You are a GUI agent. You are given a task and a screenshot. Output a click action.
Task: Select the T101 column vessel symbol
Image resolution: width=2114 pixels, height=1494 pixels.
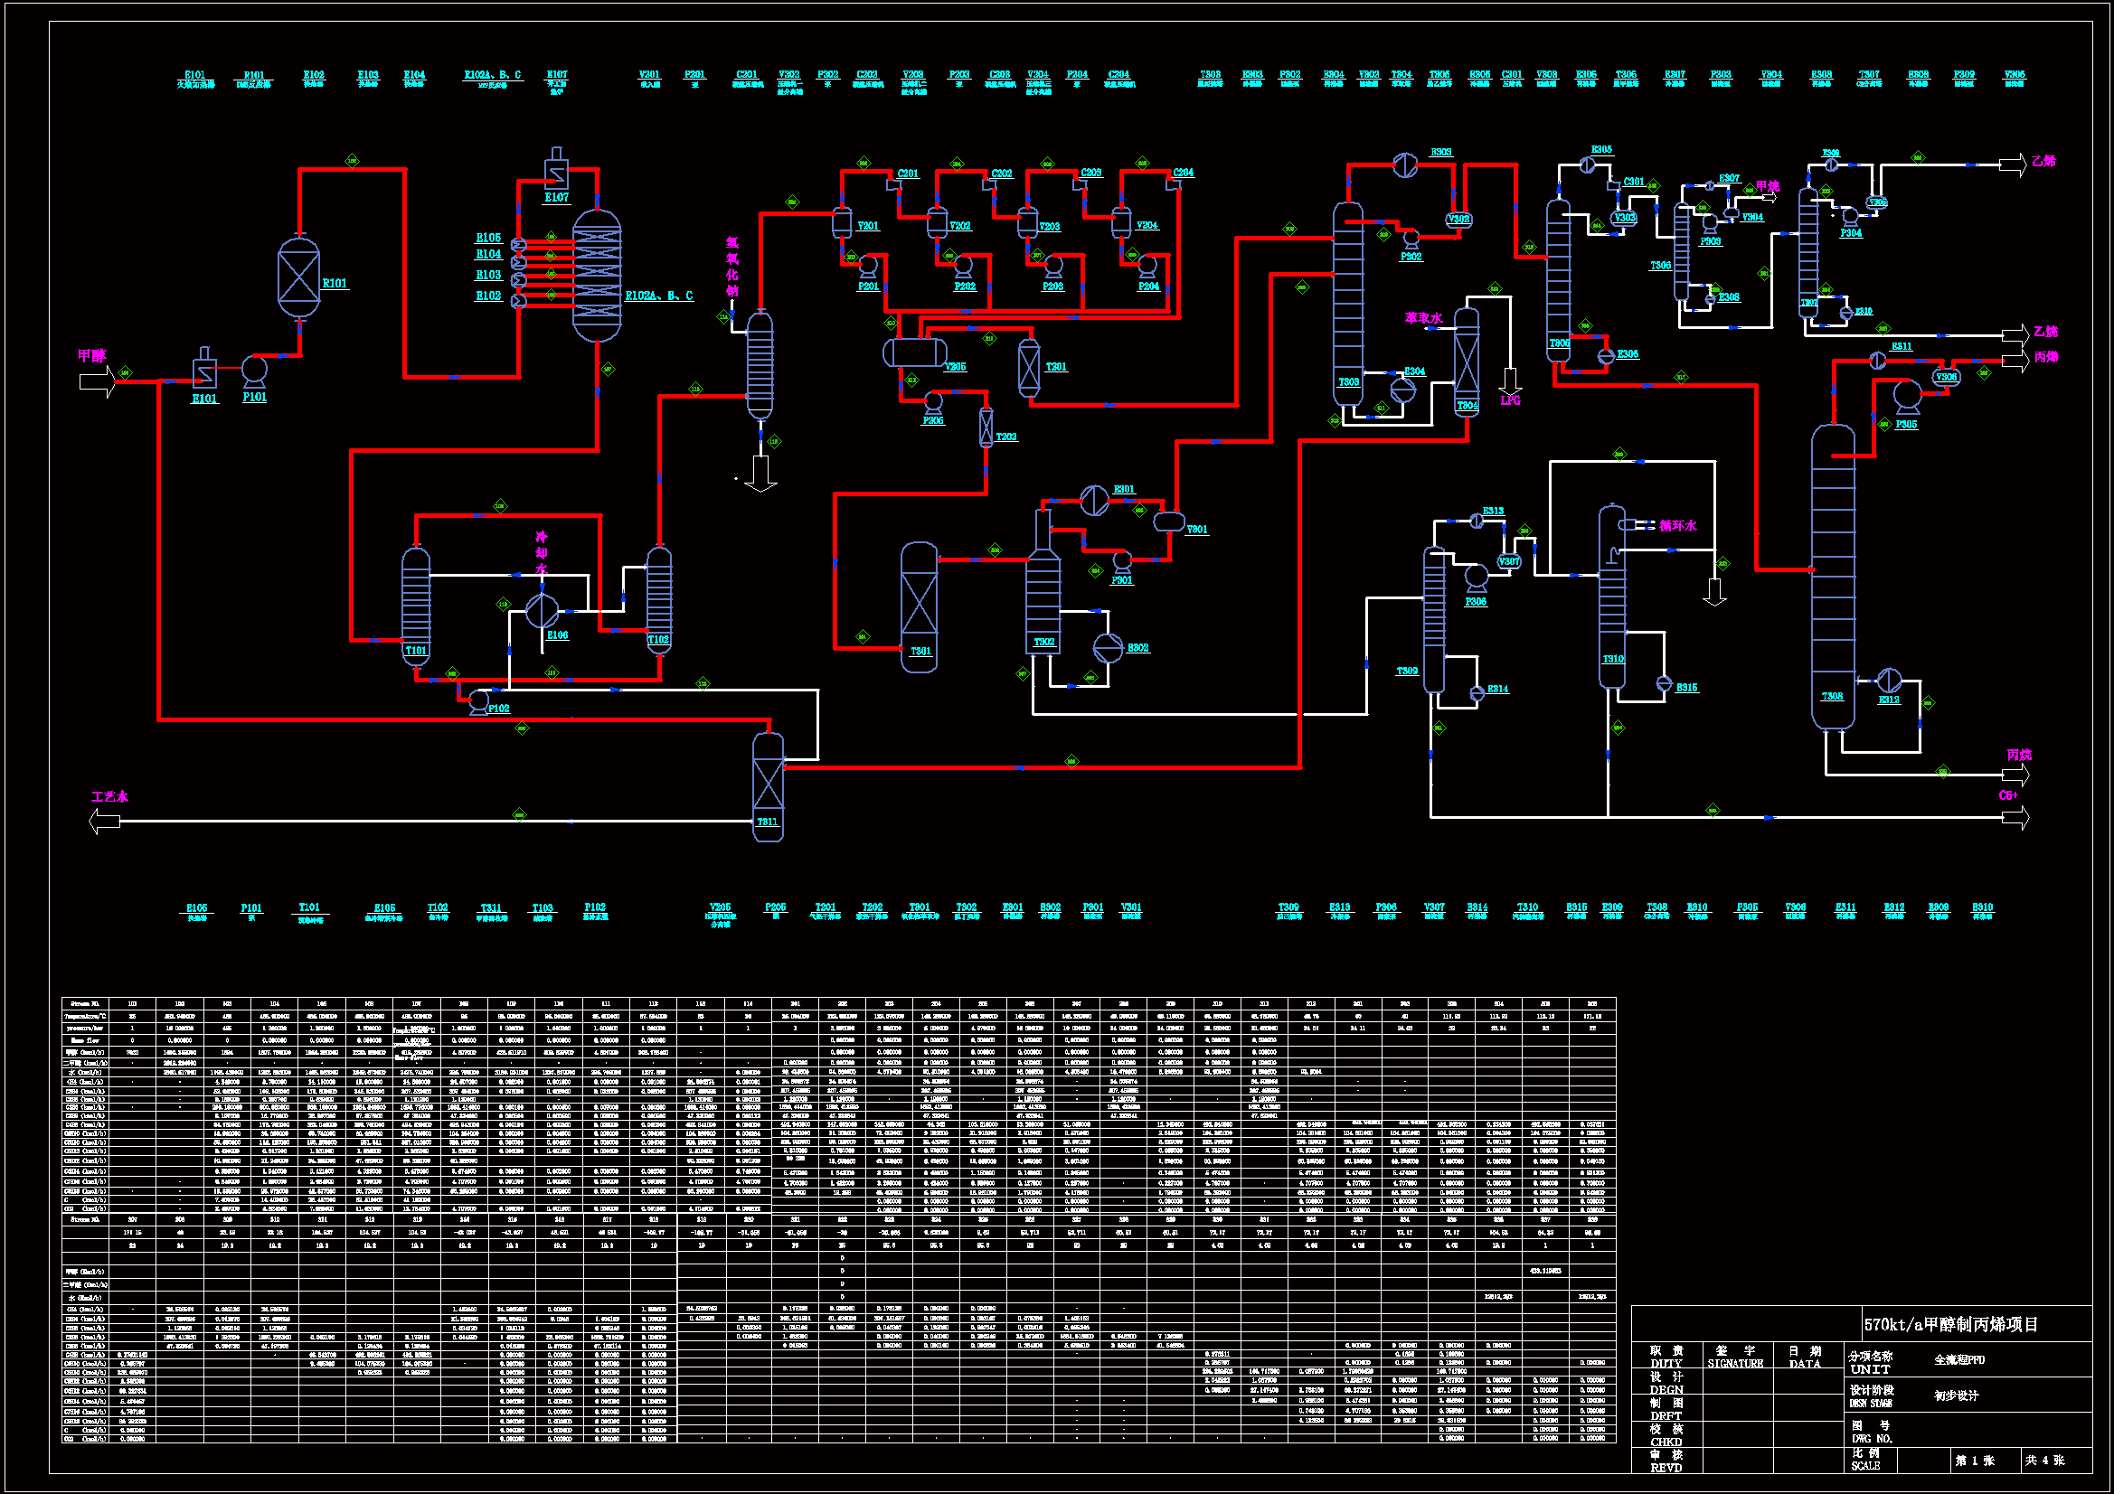point(415,605)
